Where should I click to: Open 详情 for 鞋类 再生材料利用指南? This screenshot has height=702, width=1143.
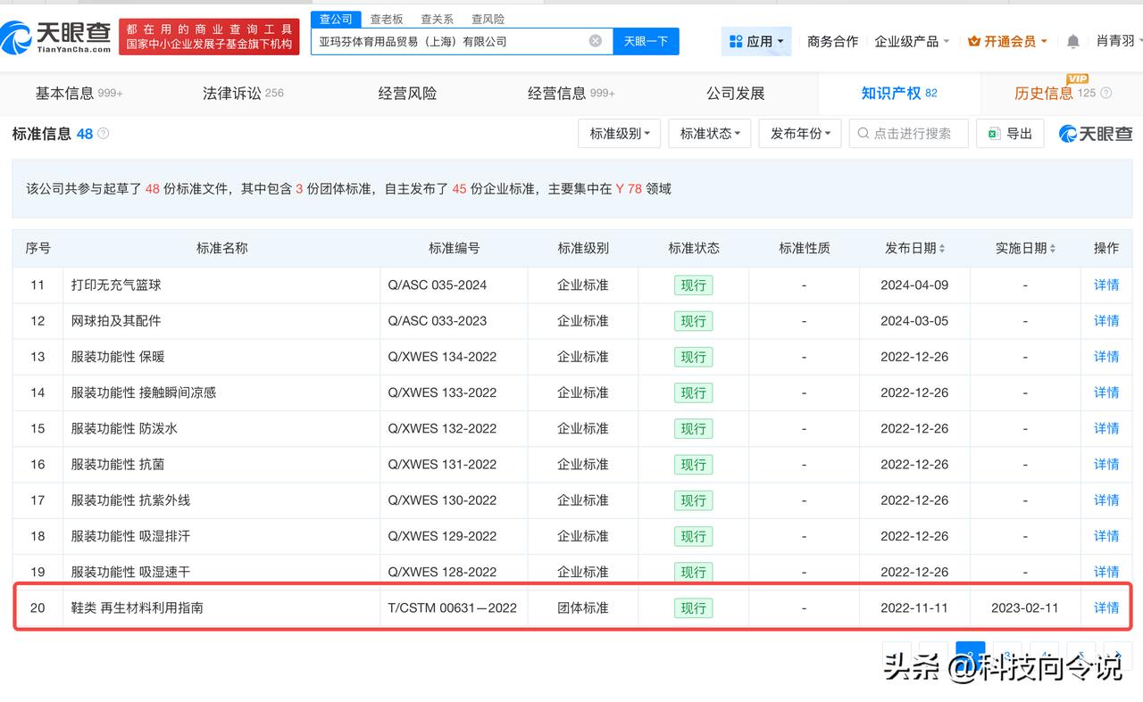(1106, 607)
